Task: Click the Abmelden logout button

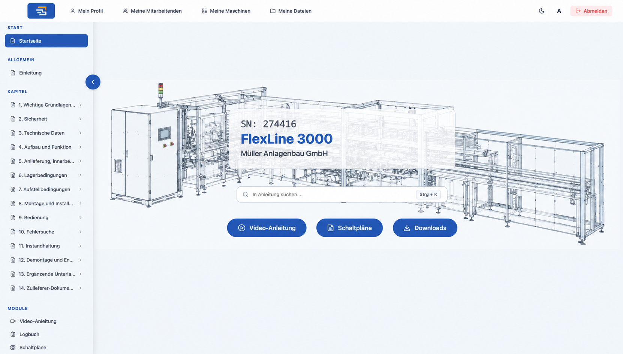Action: 591,11
